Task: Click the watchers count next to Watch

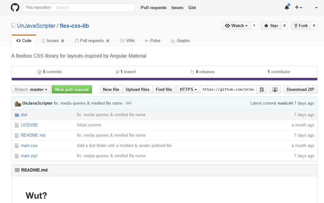Action: [x=254, y=25]
